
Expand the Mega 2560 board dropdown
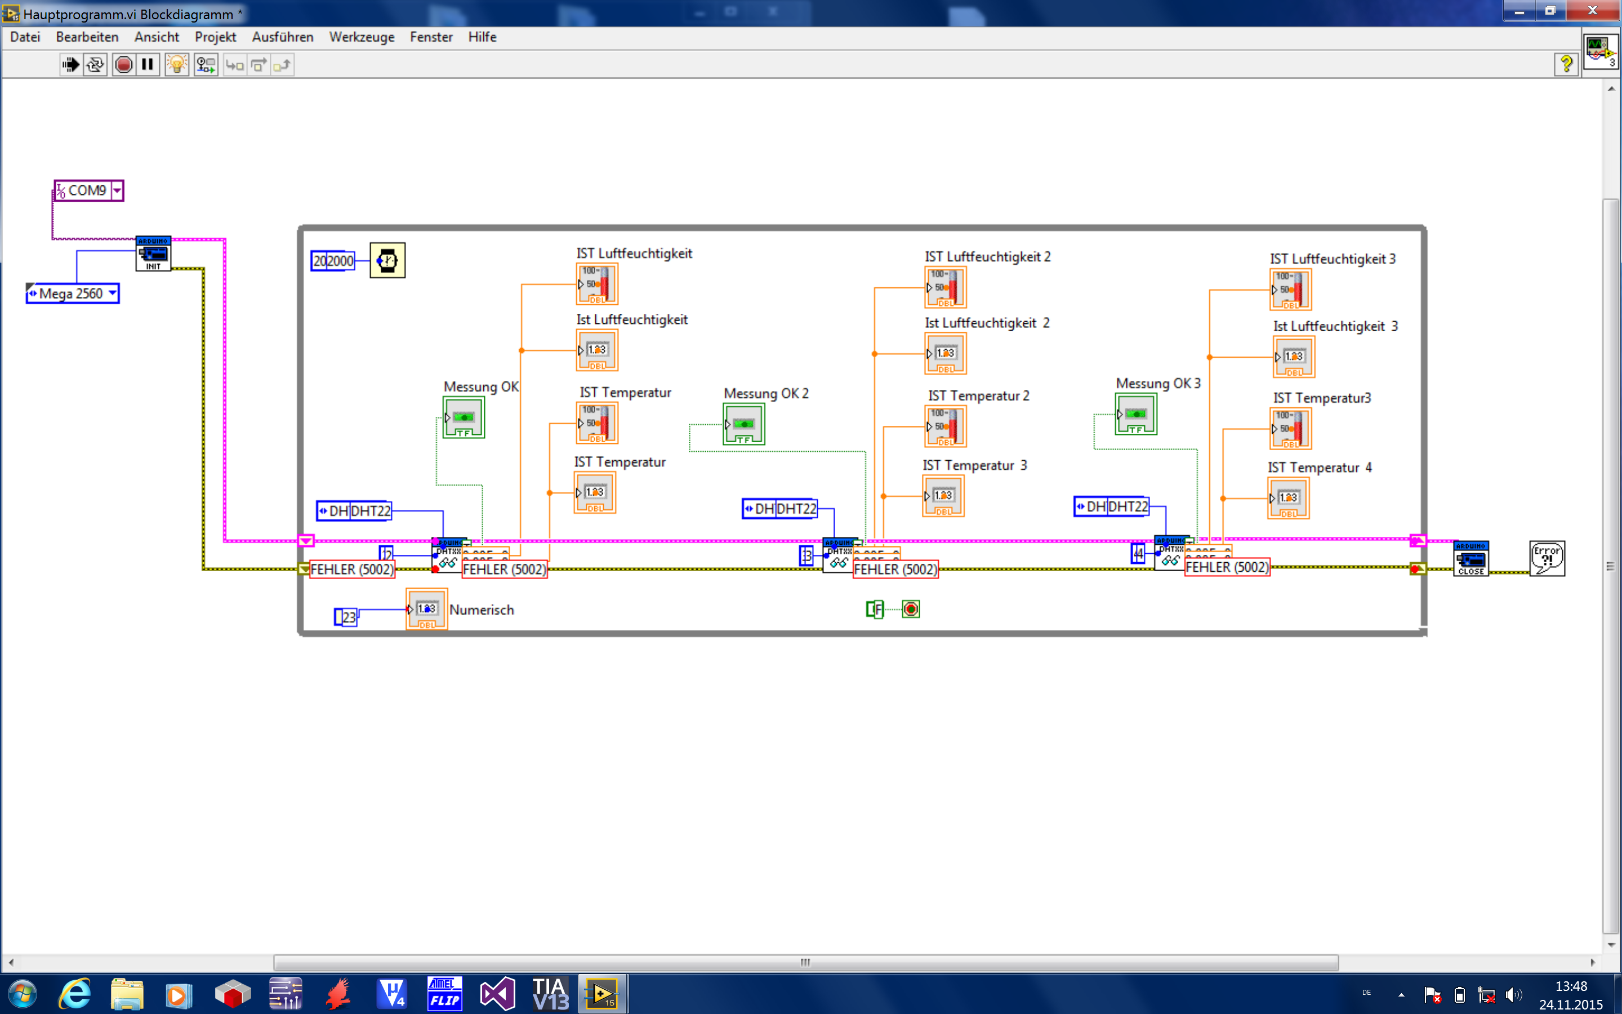113,293
